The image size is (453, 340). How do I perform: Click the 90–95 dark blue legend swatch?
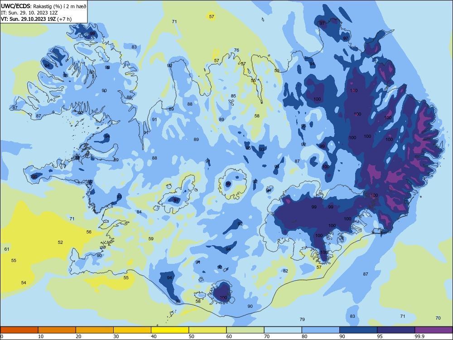(358, 330)
